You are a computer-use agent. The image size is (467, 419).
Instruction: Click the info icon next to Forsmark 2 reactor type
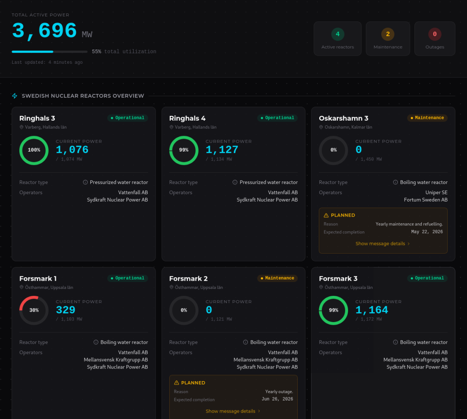coord(246,342)
